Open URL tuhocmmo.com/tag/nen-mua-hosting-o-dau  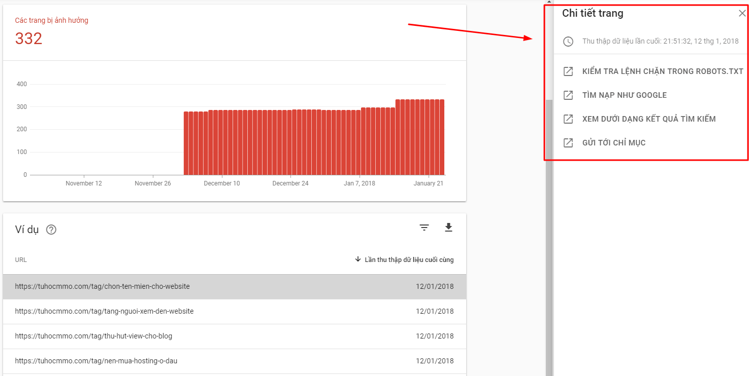click(x=96, y=361)
